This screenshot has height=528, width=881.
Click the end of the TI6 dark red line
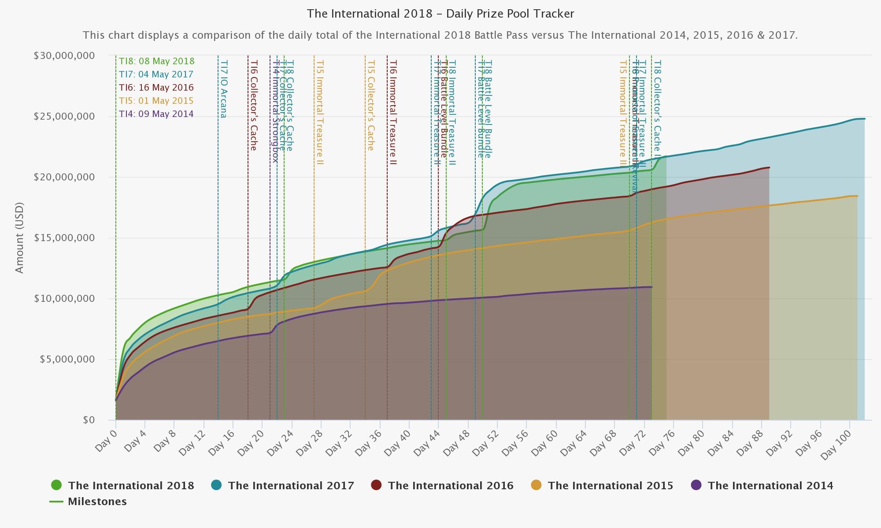769,168
